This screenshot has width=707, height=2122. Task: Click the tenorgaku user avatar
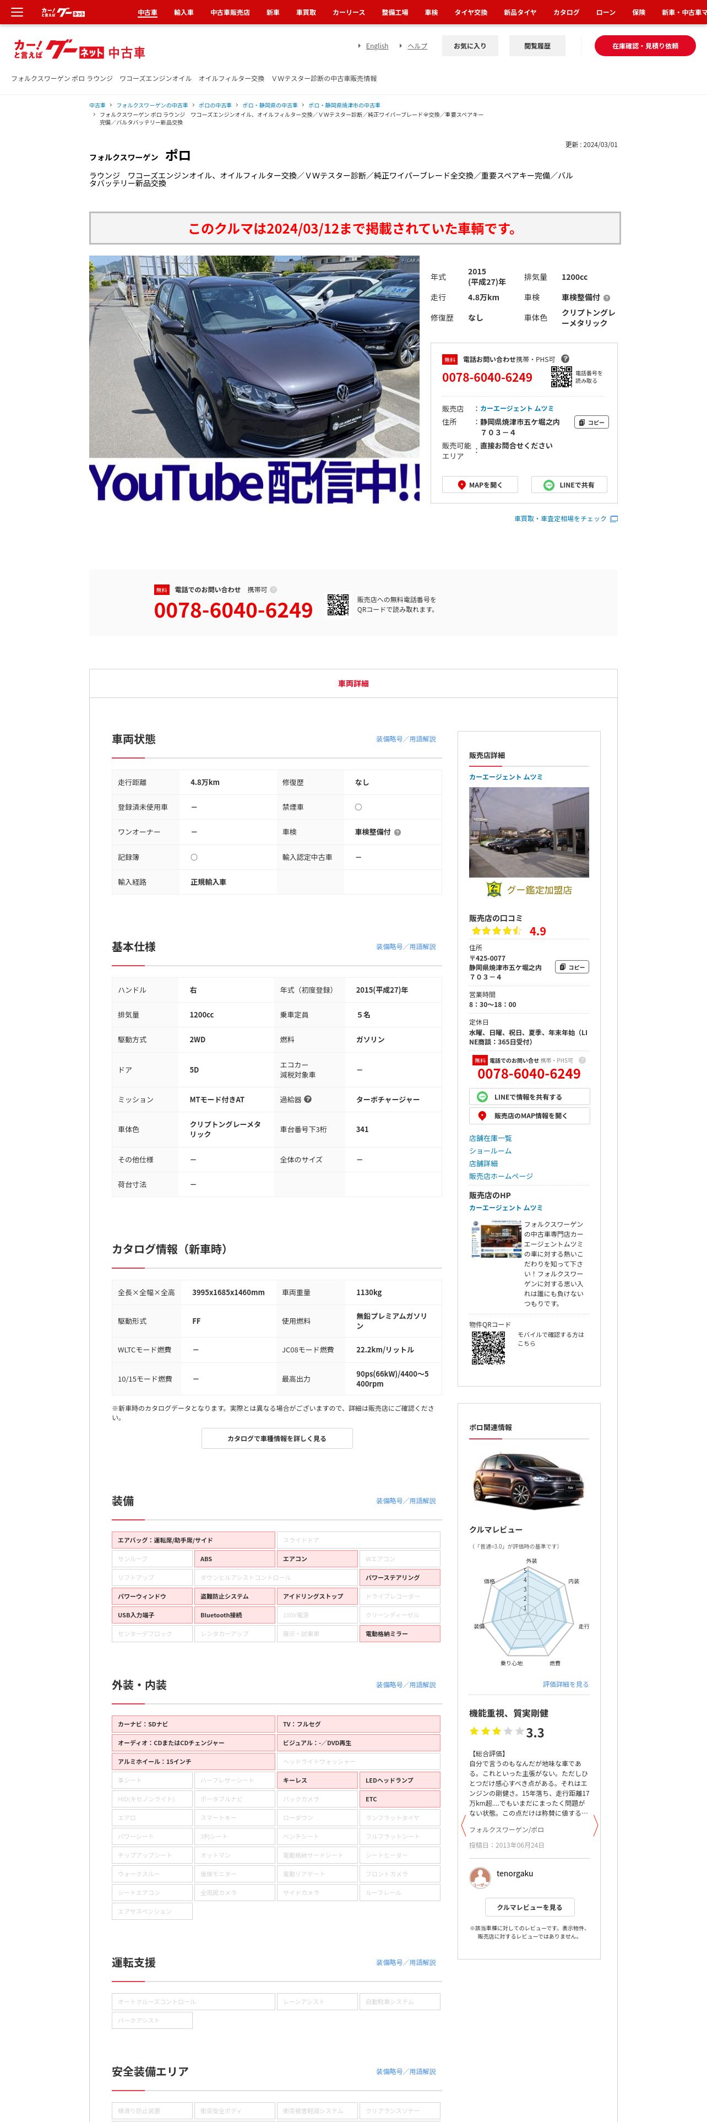point(480,1877)
